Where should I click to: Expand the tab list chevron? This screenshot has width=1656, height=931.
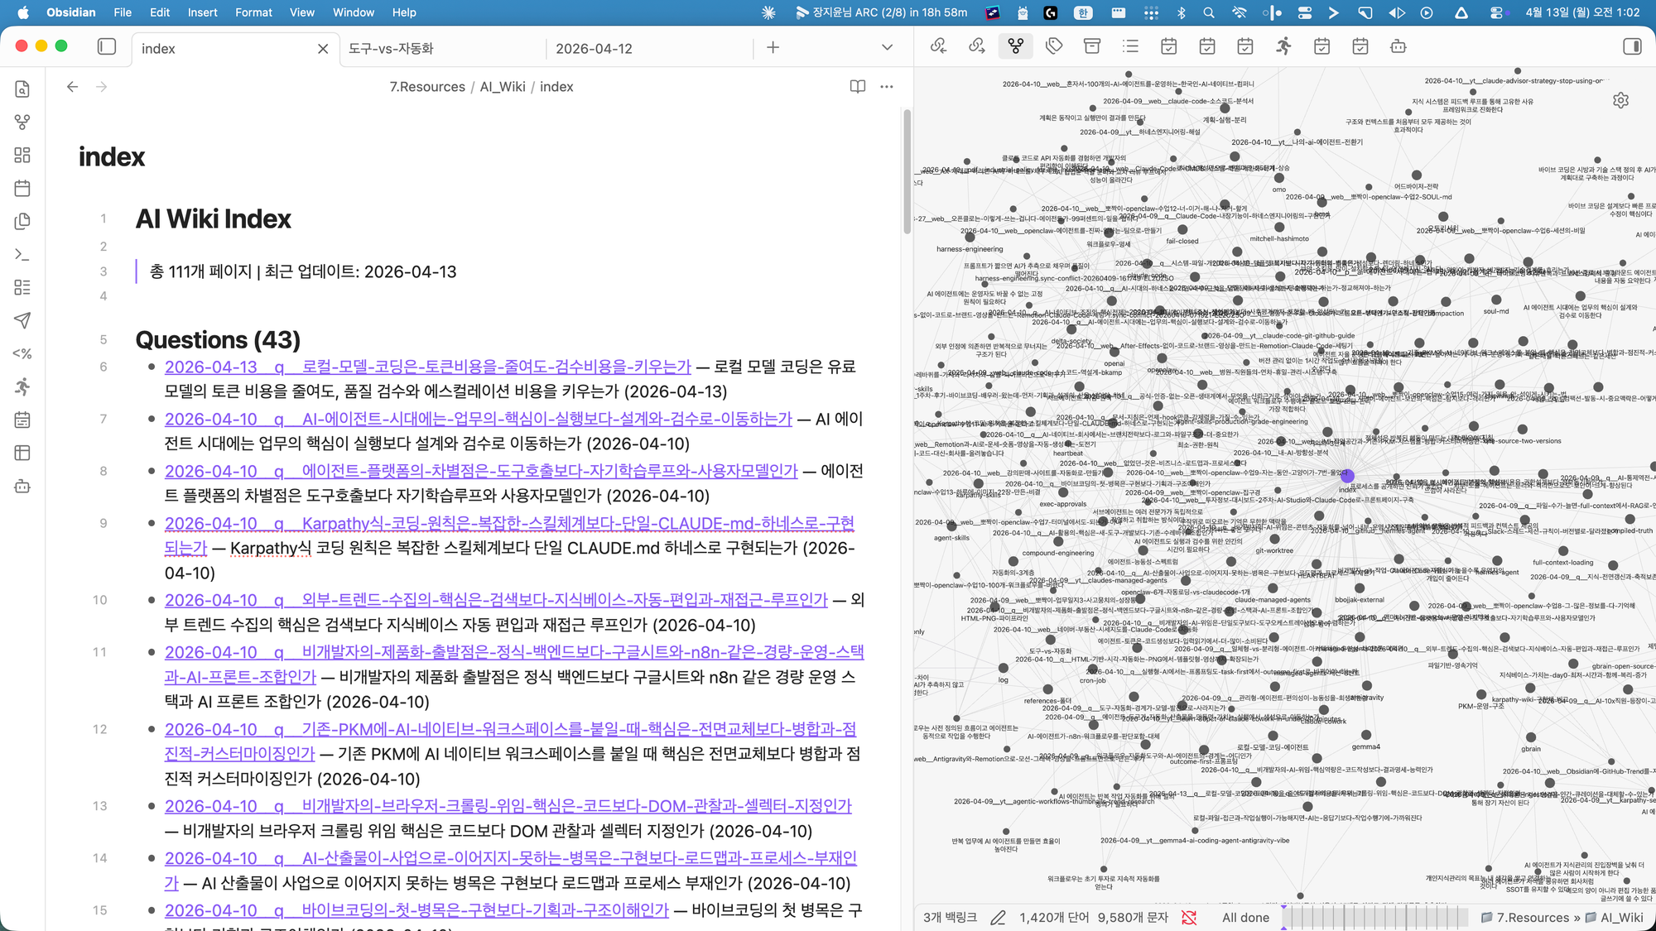pos(887,48)
